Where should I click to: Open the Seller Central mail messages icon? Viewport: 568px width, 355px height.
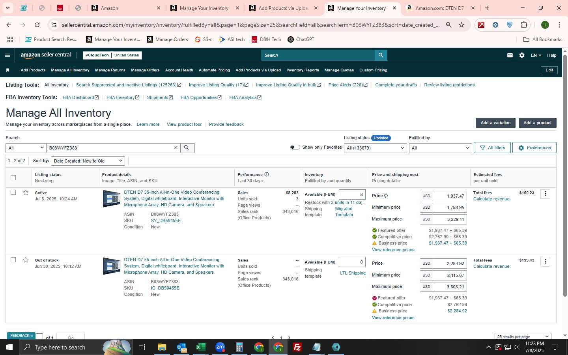[510, 55]
